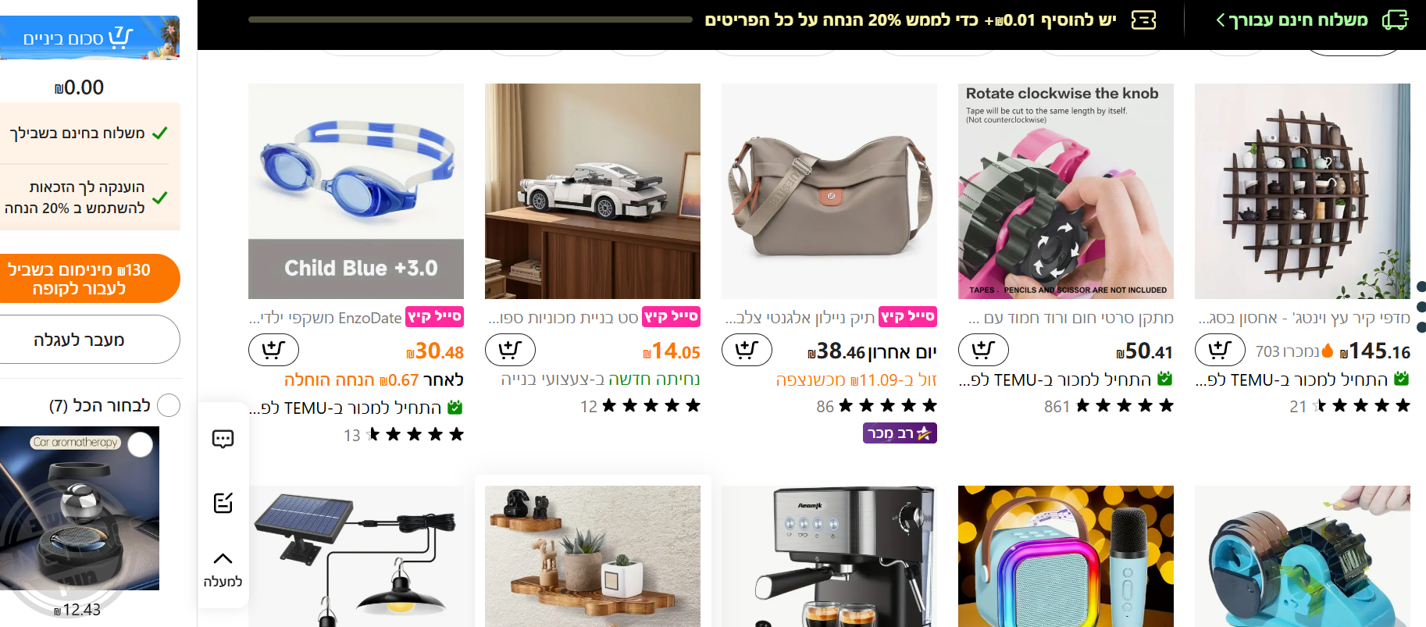Open the Child Blue goggles product image
1426x627 pixels.
[356, 191]
